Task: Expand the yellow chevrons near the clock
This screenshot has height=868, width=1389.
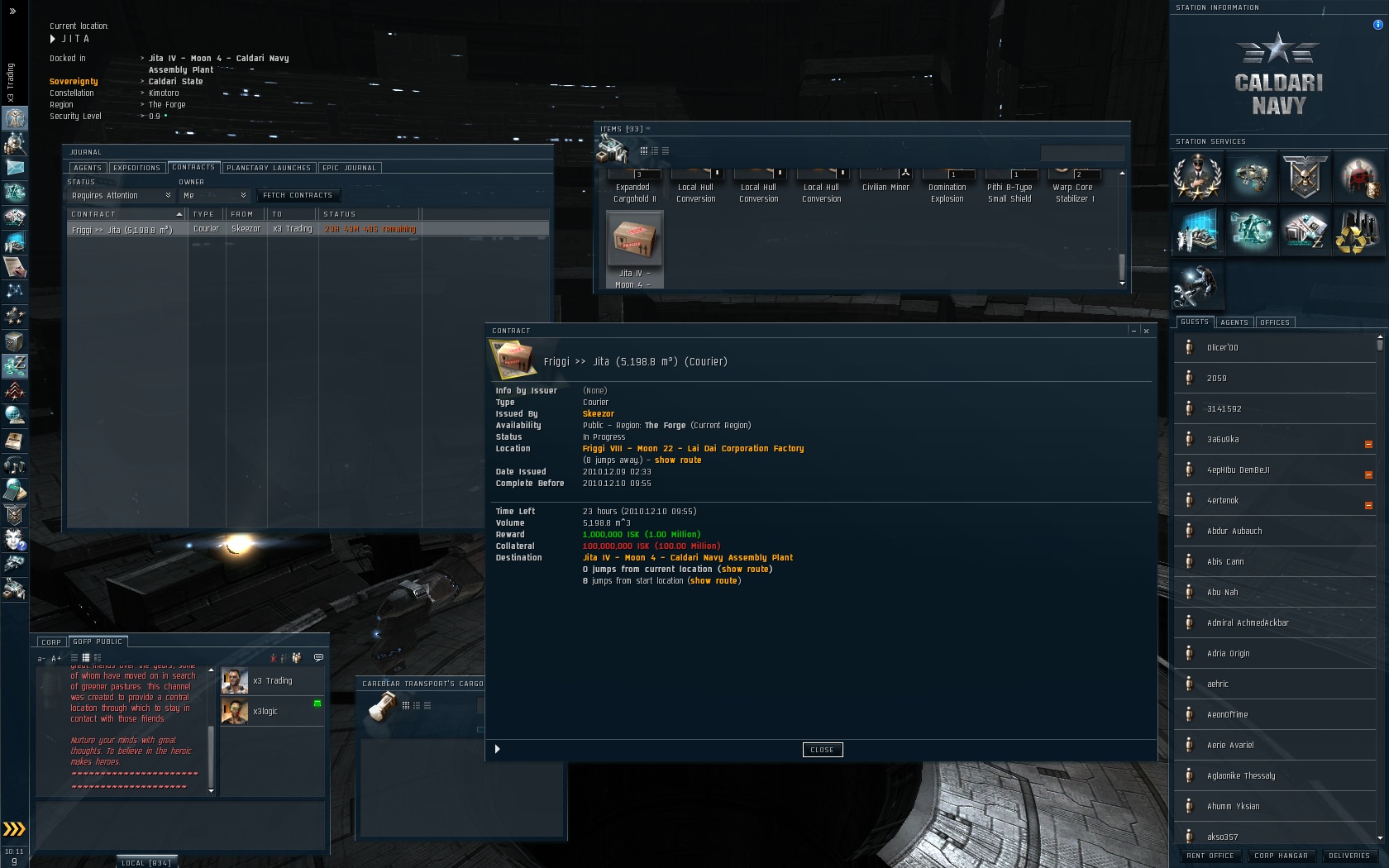Action: pyautogui.click(x=14, y=829)
